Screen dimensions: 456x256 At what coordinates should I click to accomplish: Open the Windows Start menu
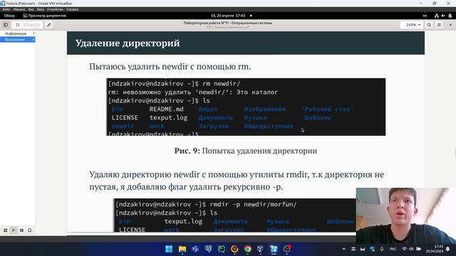[x=169, y=249]
